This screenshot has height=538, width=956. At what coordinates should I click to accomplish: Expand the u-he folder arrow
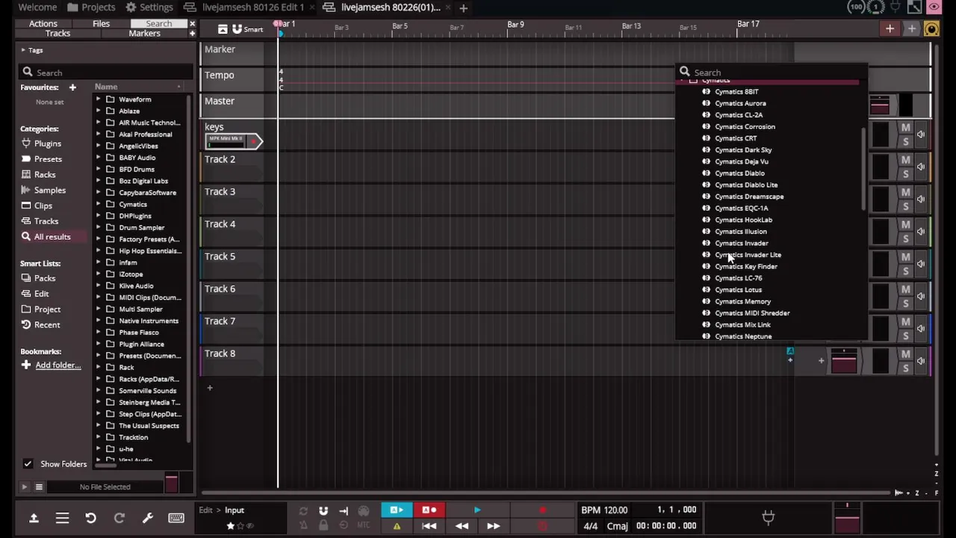(x=99, y=449)
